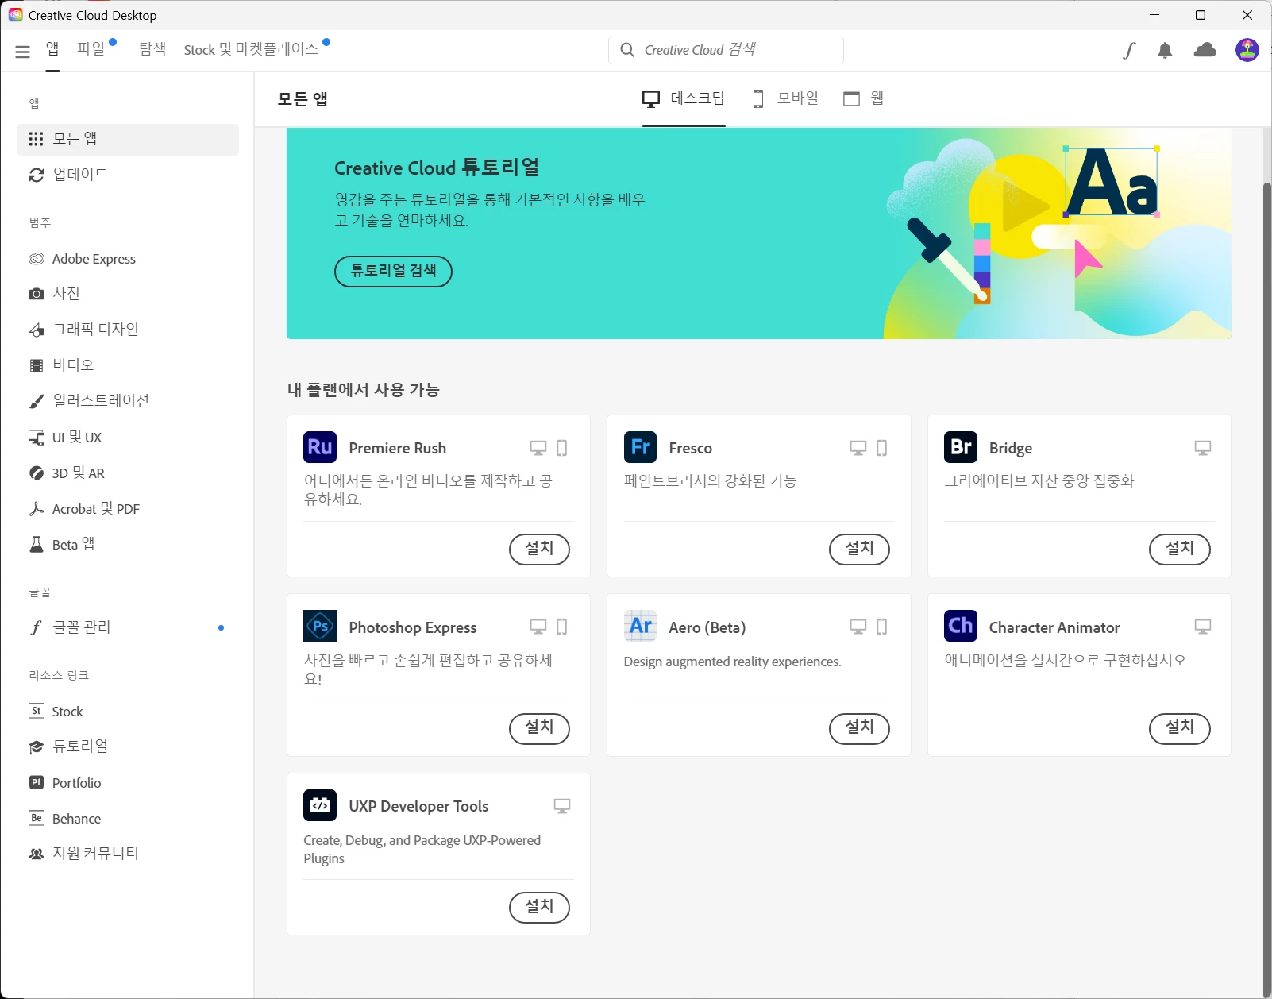The image size is (1272, 999).
Task: Install Bridge with 설치 button
Action: 1180,549
